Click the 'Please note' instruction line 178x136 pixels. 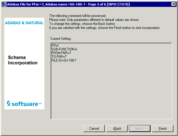(94, 20)
